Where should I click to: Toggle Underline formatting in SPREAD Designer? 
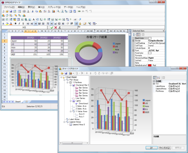pos(23,23)
